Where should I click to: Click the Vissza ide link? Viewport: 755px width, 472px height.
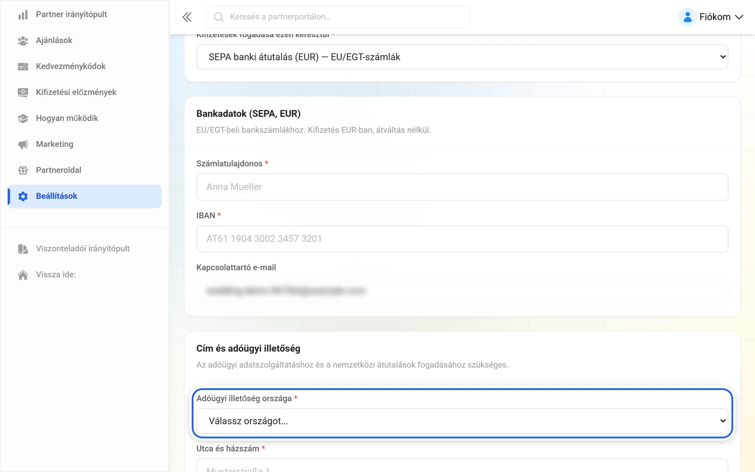coord(84,275)
